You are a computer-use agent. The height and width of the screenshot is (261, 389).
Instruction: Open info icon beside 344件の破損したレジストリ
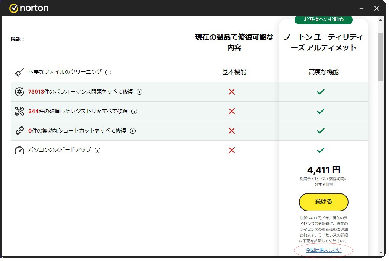tap(134, 112)
